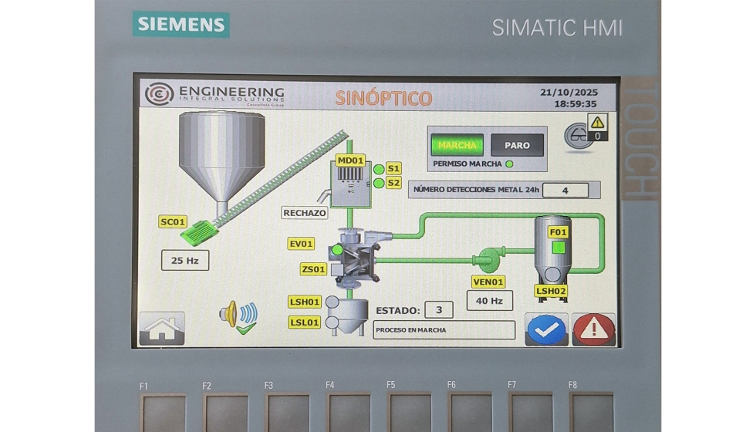Push the F8 function key
This screenshot has width=756, height=432.
point(592,412)
